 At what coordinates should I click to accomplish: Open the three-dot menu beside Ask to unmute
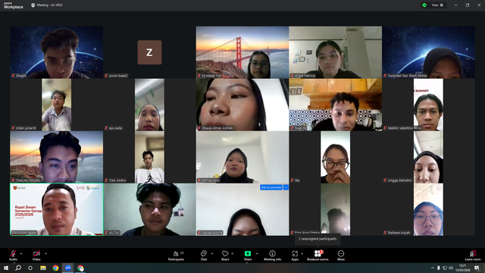tap(286, 187)
